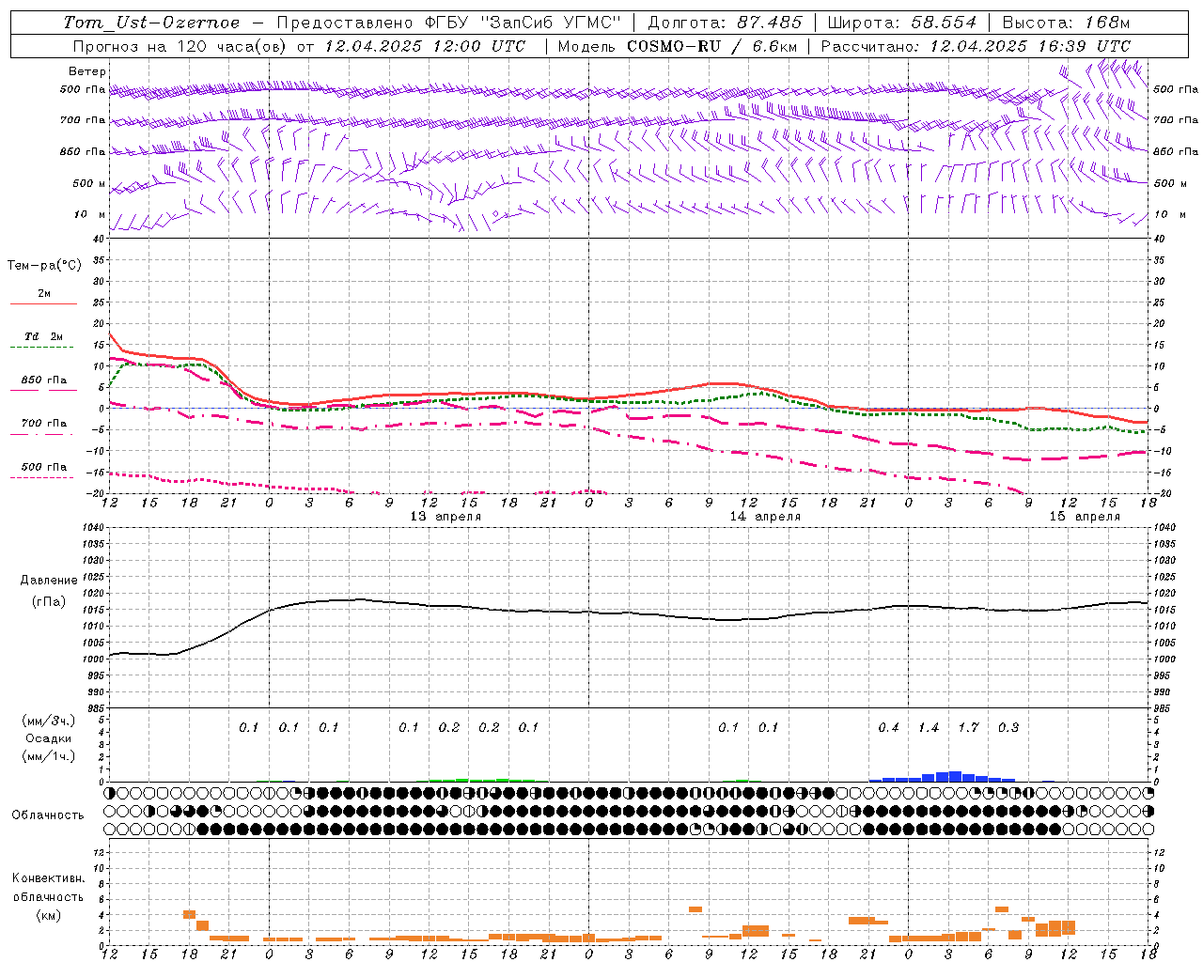Click the 2м temperature legend entry
Image resolution: width=1203 pixels, height=962 pixels.
[x=44, y=293]
